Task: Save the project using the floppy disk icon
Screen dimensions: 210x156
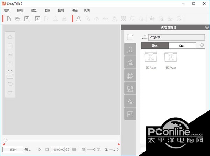Action: [27, 19]
